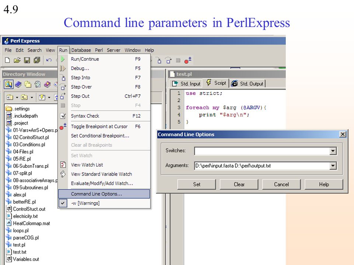Image resolution: width=354 pixels, height=265 pixels.
Task: Choose Evaluate/Modify/Add Watch menu entry
Action: point(104,183)
